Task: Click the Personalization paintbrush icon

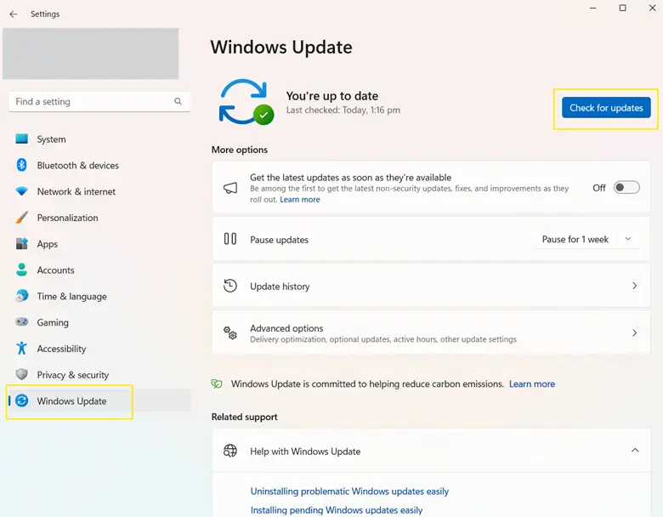Action: coord(21,218)
